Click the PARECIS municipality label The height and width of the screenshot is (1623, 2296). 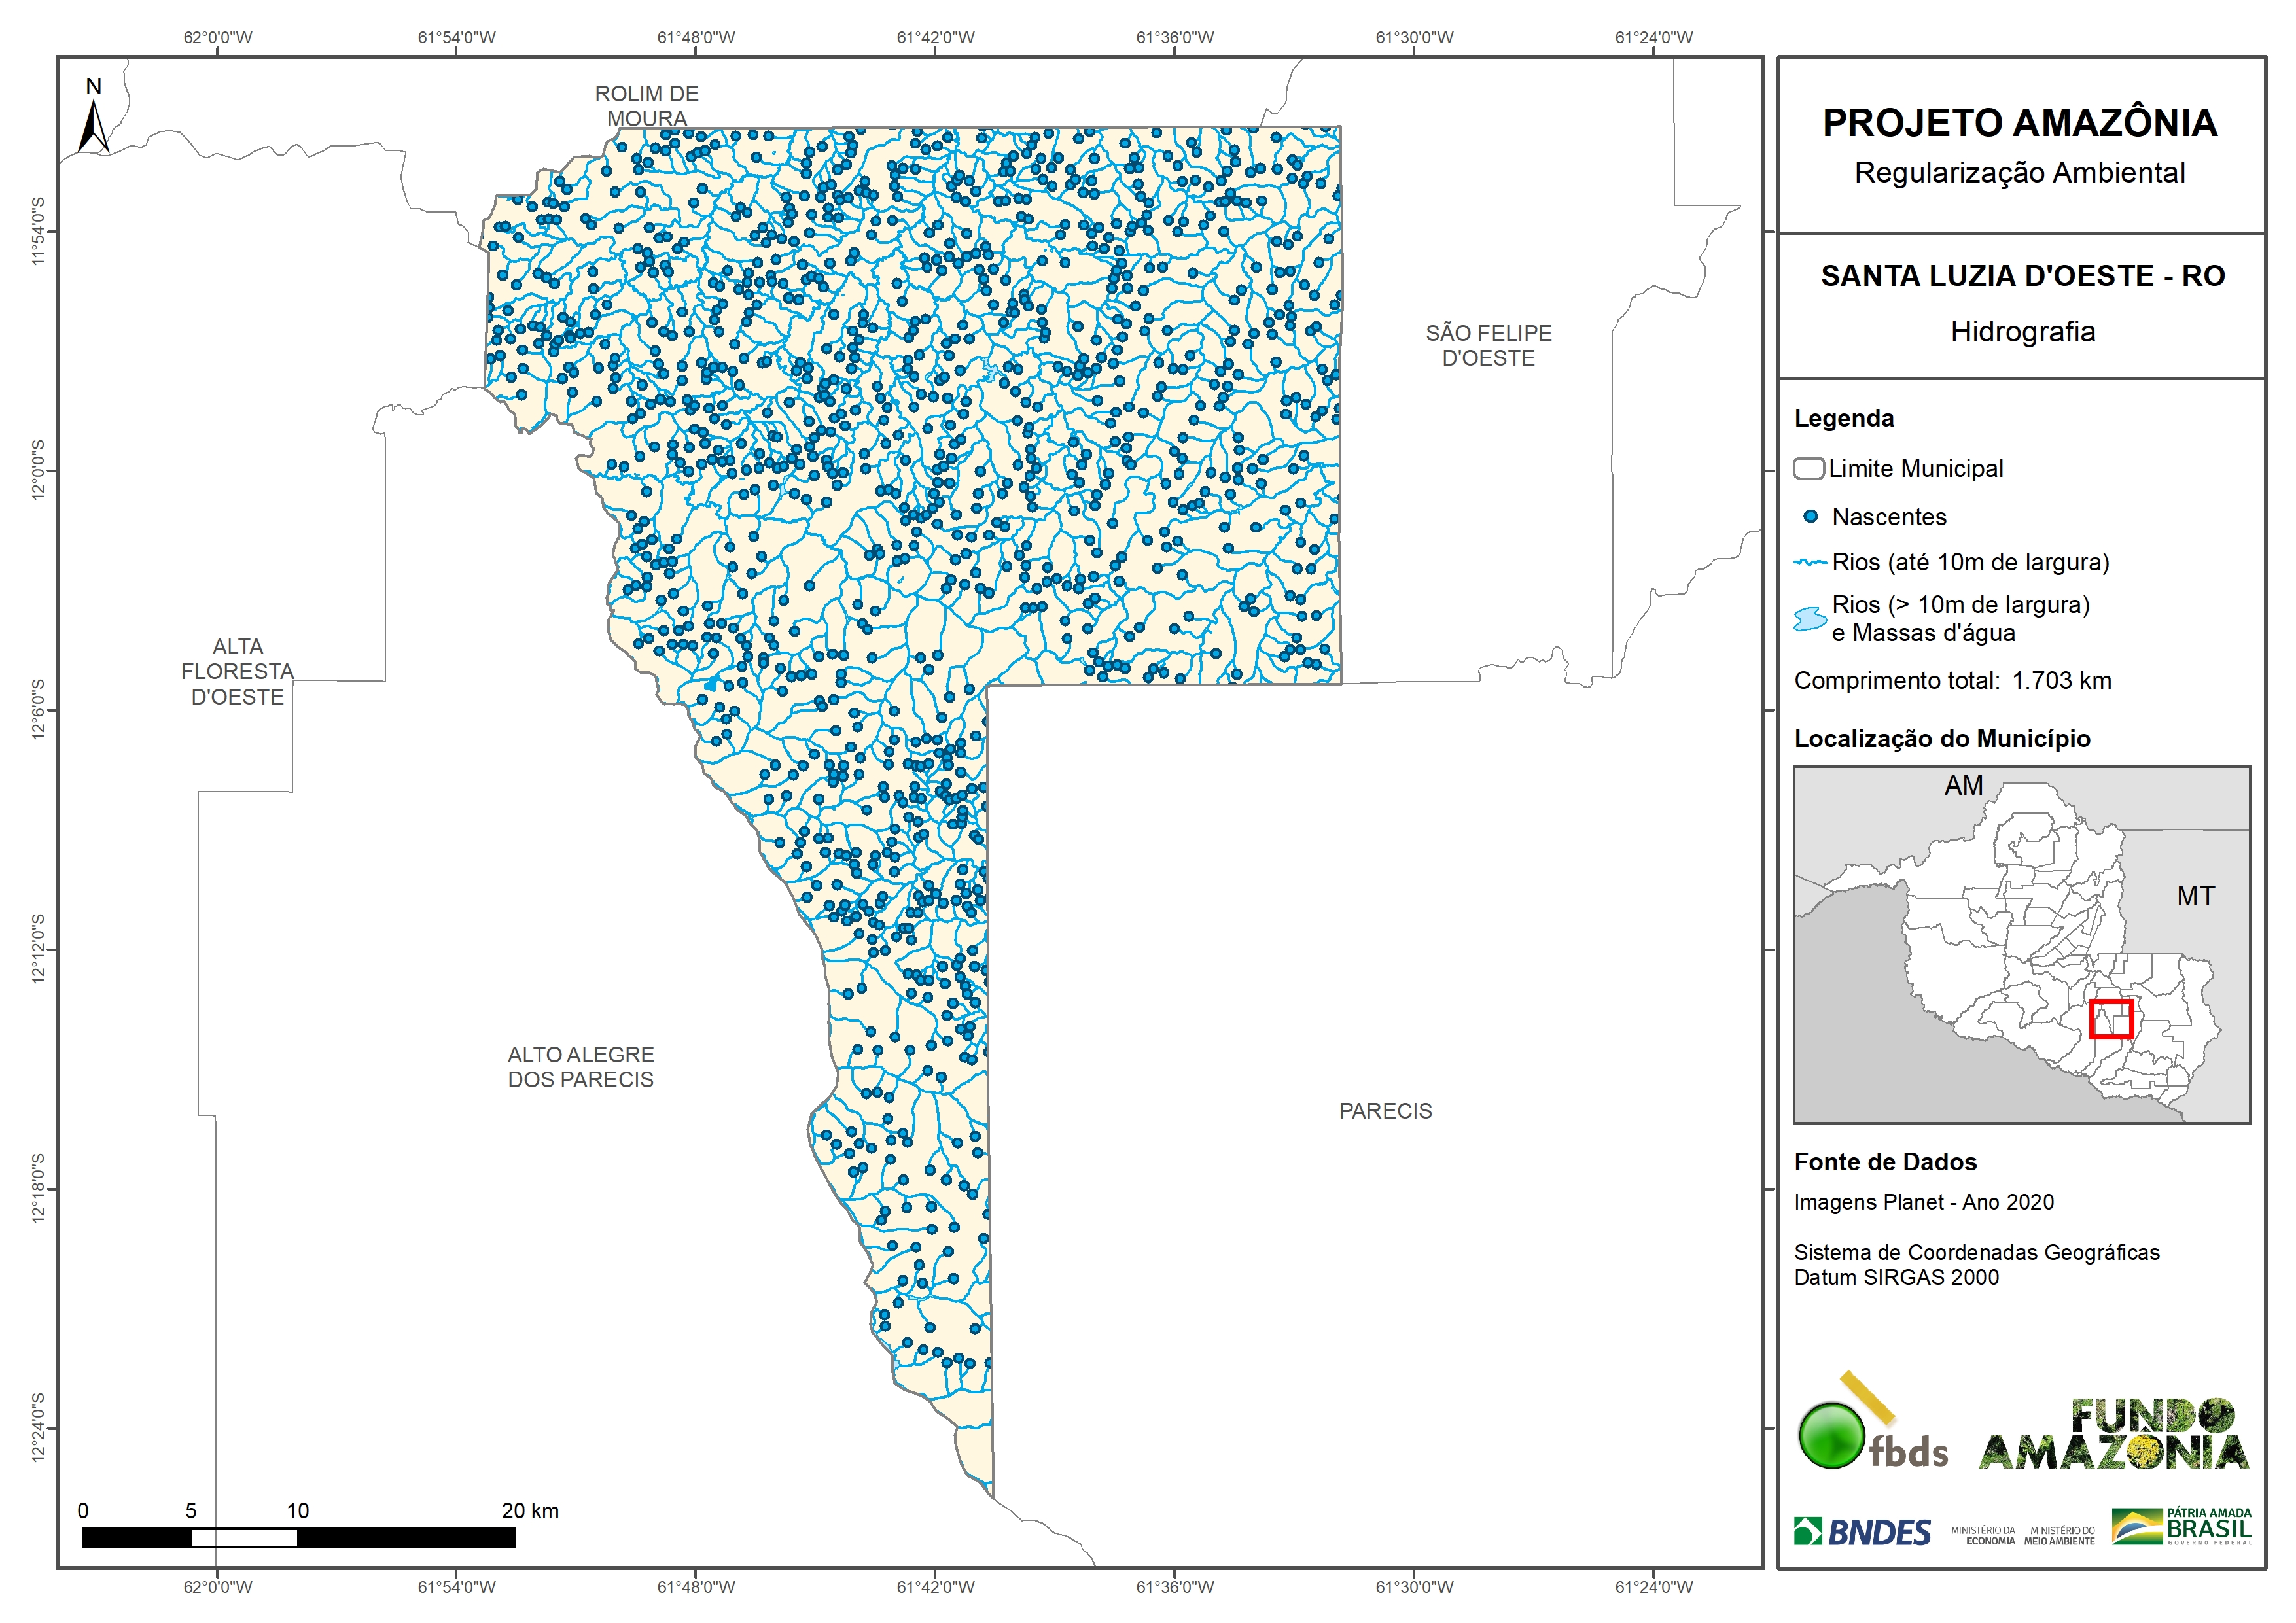point(1385,1111)
